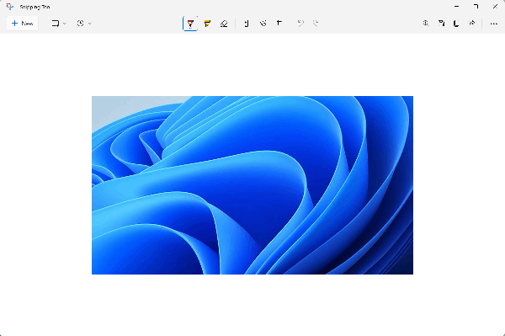Viewport: 505px width, 336px height.
Task: Start a new snip with New button
Action: 23,24
